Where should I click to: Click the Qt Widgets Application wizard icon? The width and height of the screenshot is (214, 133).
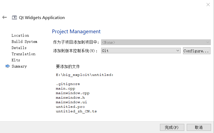coord(14,18)
